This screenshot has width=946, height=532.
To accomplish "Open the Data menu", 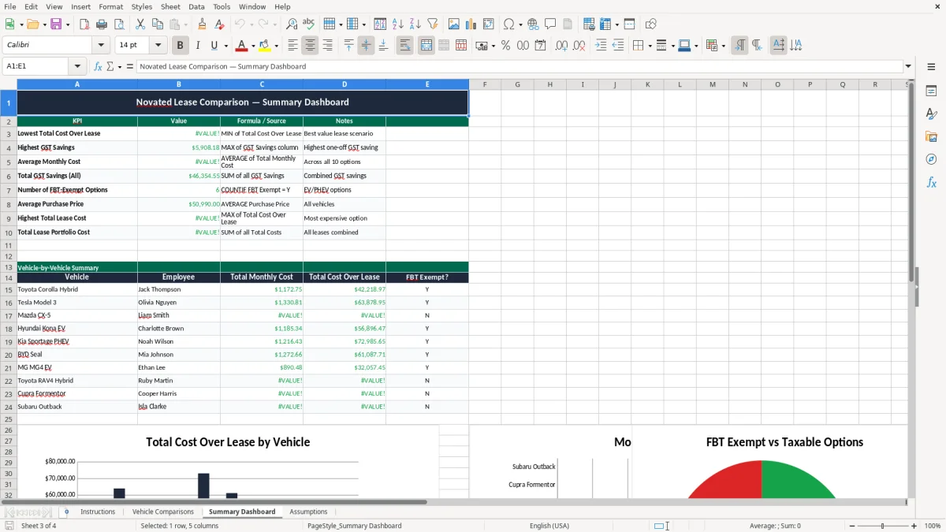I will [x=196, y=6].
